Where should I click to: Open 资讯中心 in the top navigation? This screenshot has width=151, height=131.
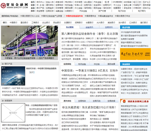[x=40, y=2]
